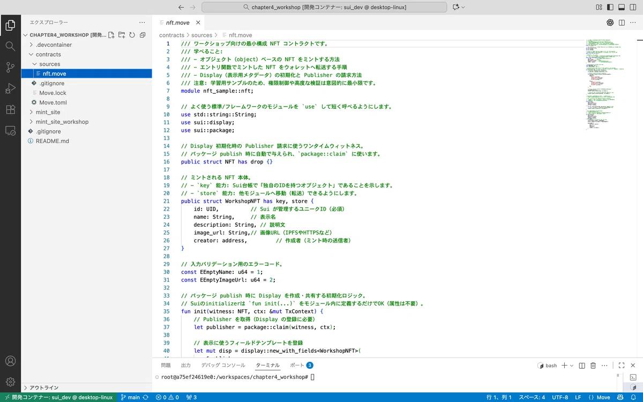
Task: Open the Explorer view in activity bar
Action: (x=10, y=25)
